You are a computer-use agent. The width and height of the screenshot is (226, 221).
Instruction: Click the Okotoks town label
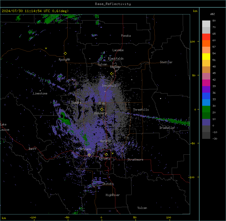(x=108, y=184)
